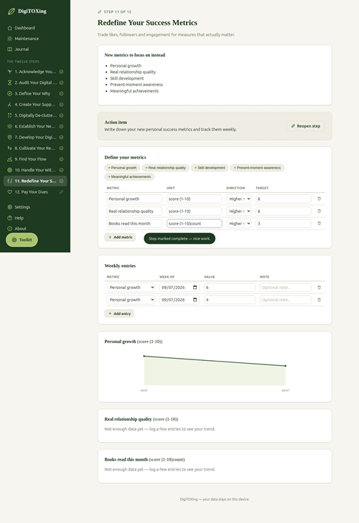The width and height of the screenshot is (359, 523).
Task: Click the Add metric button
Action: click(x=120, y=237)
